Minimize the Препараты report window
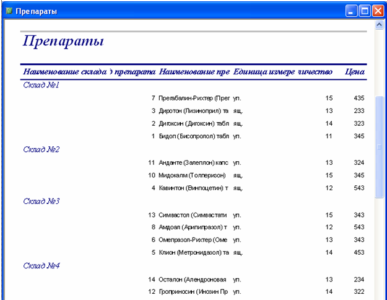Image resolution: width=387 pixels, height=300 pixels. click(352, 11)
